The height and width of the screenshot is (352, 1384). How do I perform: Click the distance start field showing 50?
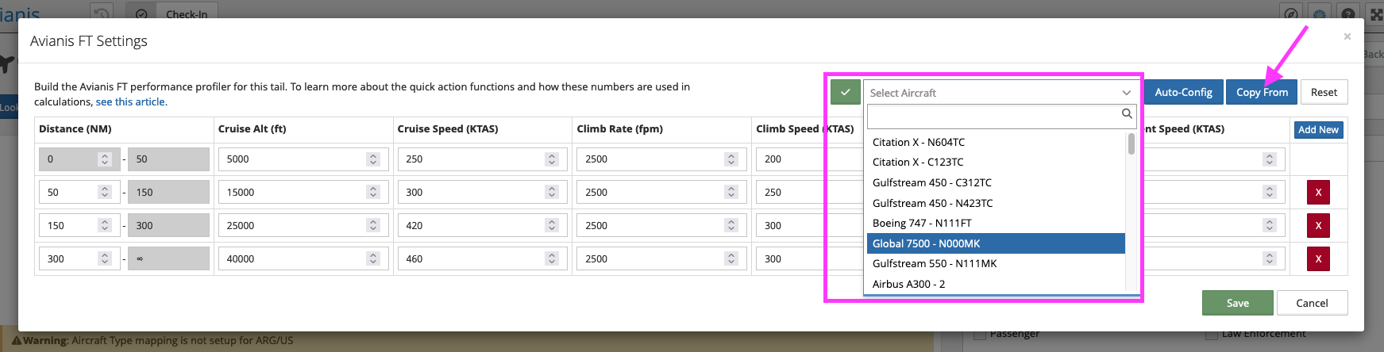[x=79, y=192]
